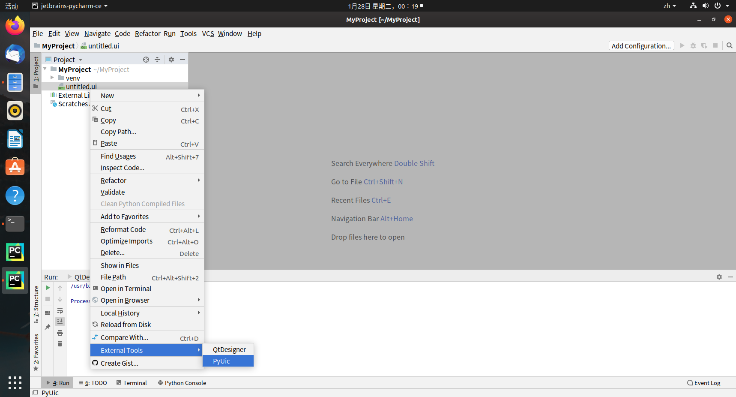Toggle the 6: TODO tool window
Image resolution: width=736 pixels, height=397 pixels.
tap(93, 383)
